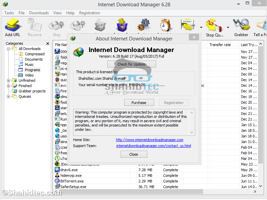Open the Start Queue dropdown arrow
This screenshot has width=267, height=200.
pos(201,27)
